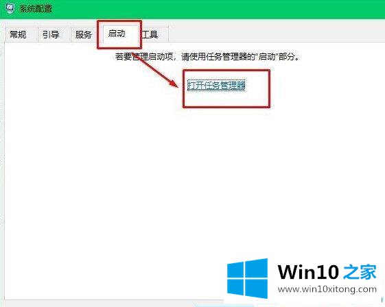Open the 打开任务管理器 link
Screen dimensions: 385x307
tap(216, 86)
